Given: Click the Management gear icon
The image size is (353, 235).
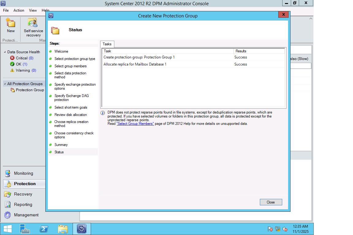Looking at the screenshot, I should [7, 215].
